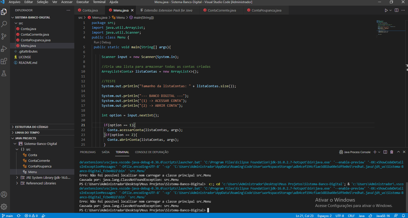Open the Explorer view in activity bar
This screenshot has height=218, width=408.
4,12
